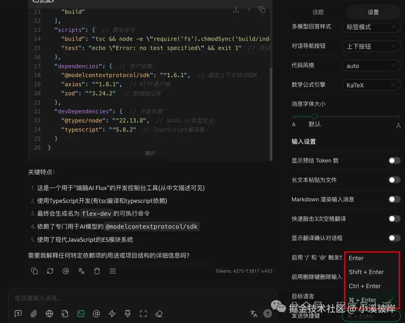This screenshot has width=405, height=323.
Task: Regenerate the assistant response
Action: click(x=50, y=271)
